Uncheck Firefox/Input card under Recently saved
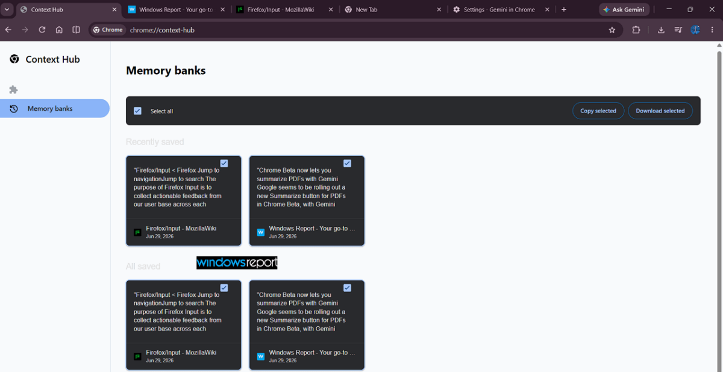Viewport: 723px width, 372px height. [224, 163]
